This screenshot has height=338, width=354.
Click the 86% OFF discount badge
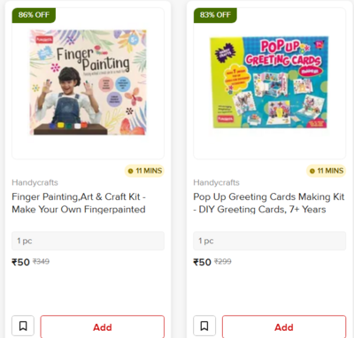click(34, 15)
